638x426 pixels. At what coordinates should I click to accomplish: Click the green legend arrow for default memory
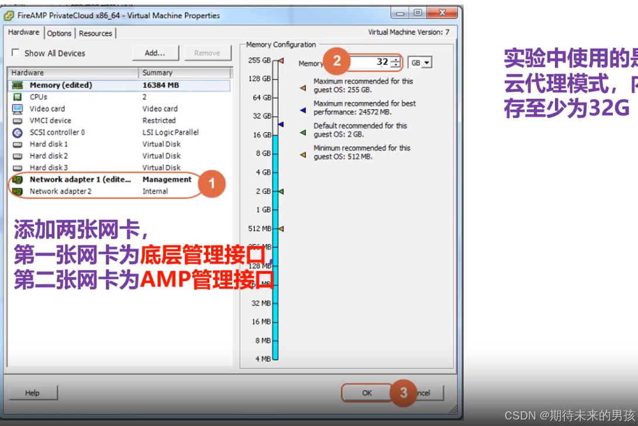pos(303,133)
